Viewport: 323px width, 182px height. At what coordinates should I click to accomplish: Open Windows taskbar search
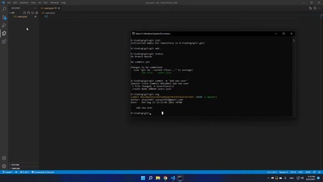click(150, 178)
